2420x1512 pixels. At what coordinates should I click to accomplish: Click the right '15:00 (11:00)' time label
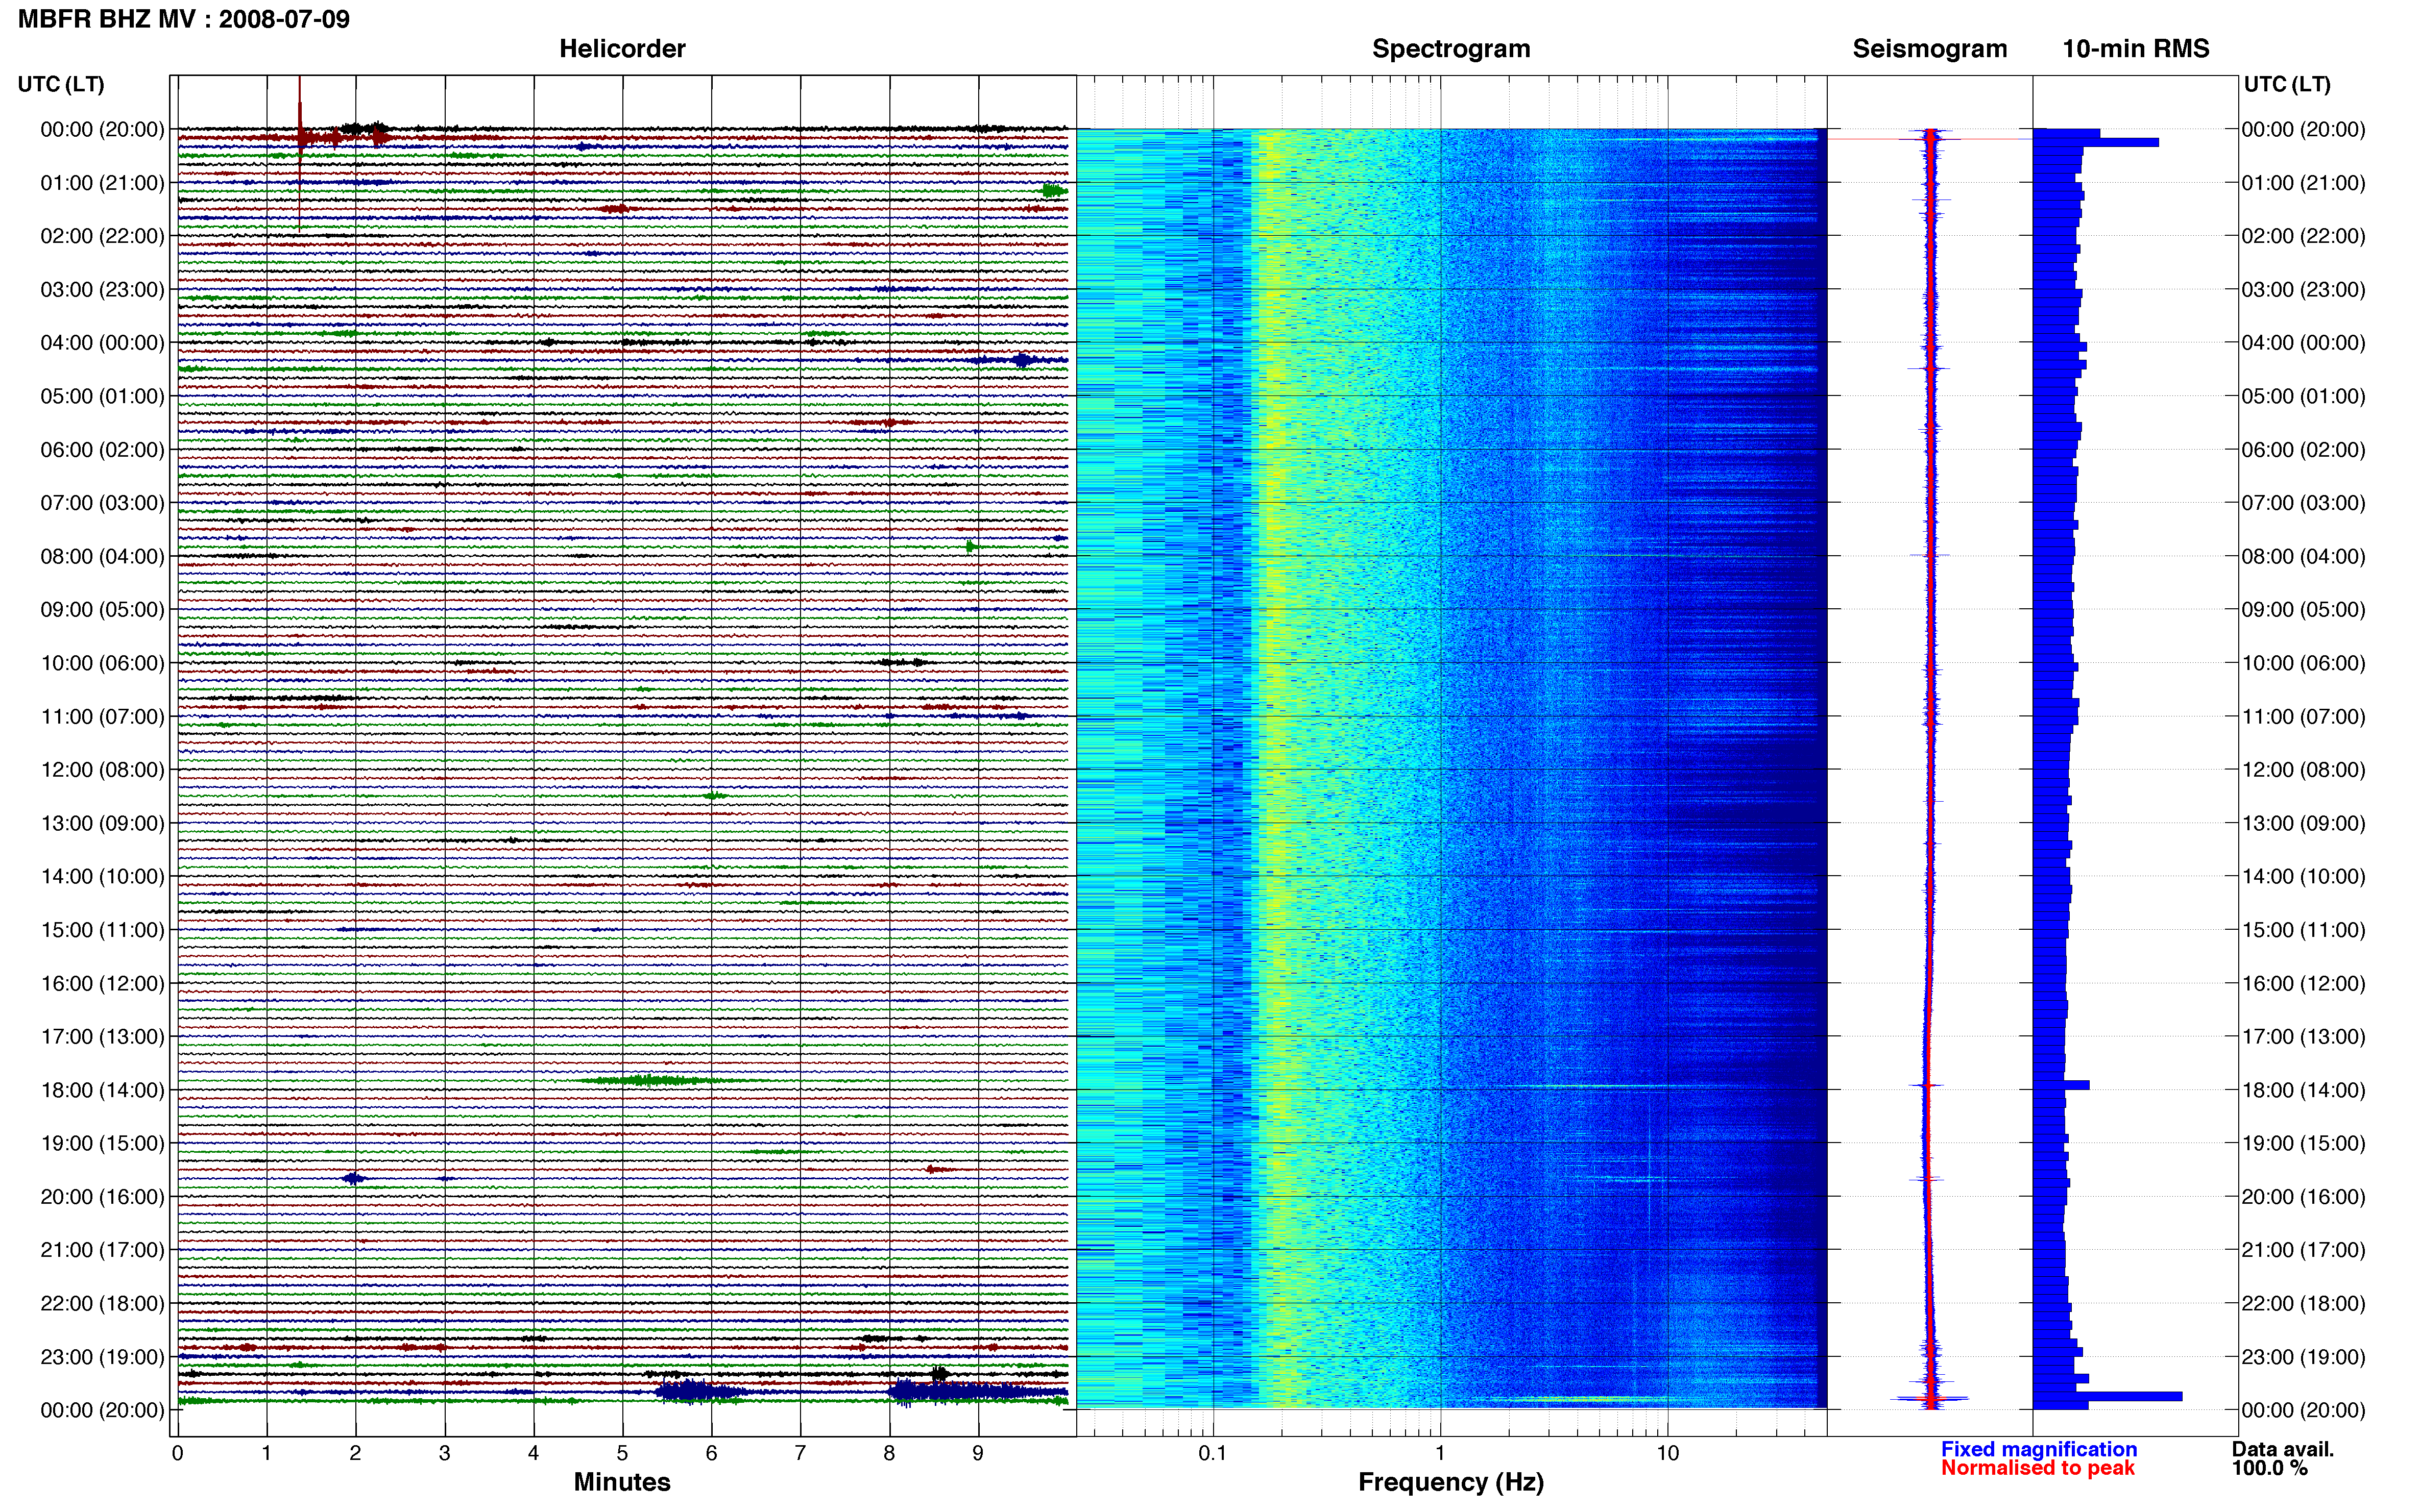click(2303, 930)
